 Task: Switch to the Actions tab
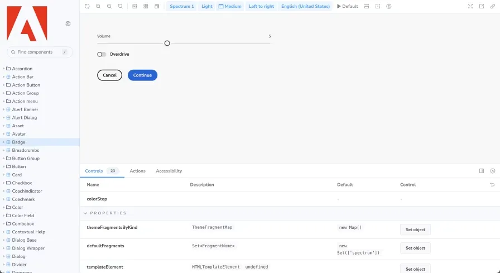point(137,171)
